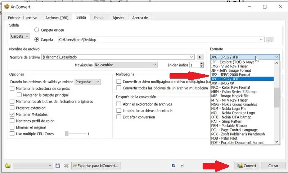Toggle Mantener la carpeta principal checkbox
This screenshot has width=288, height=173.
(19, 95)
